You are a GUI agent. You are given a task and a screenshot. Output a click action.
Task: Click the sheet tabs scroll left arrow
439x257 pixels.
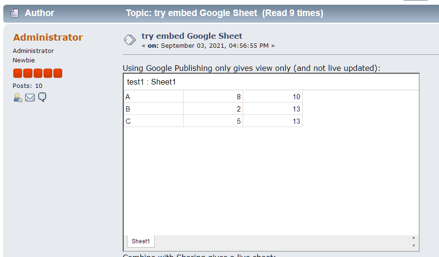(414, 245)
